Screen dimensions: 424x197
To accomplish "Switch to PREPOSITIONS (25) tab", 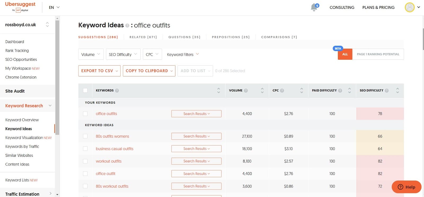I will [x=231, y=37].
